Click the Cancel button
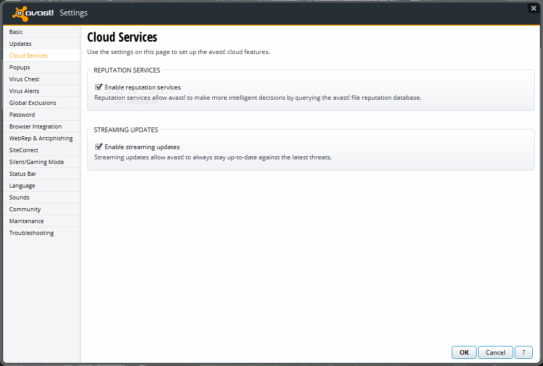Screen dimensions: 543x366 click(495, 352)
